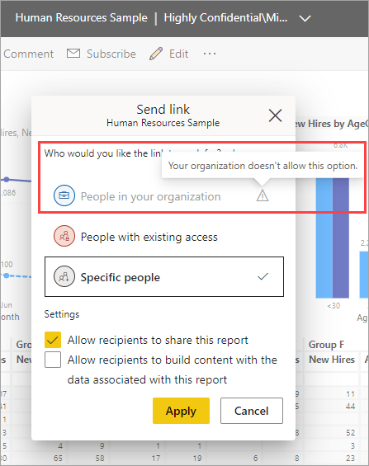Screen dimensions: 369x466
Task: Select Edit in the toolbar
Action: click(x=178, y=54)
